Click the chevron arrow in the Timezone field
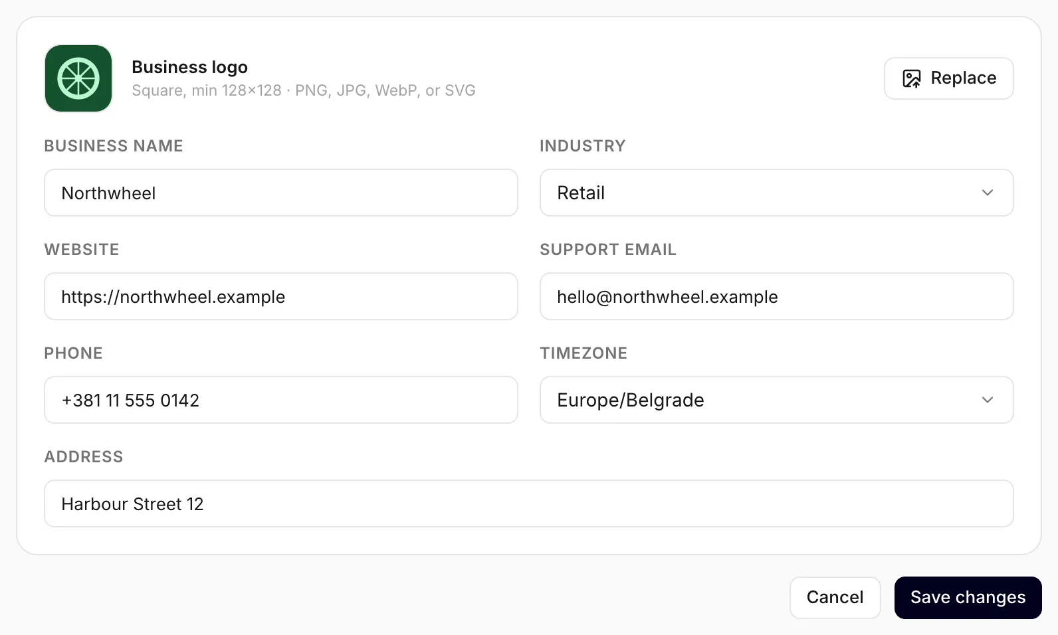The width and height of the screenshot is (1058, 635). point(988,400)
